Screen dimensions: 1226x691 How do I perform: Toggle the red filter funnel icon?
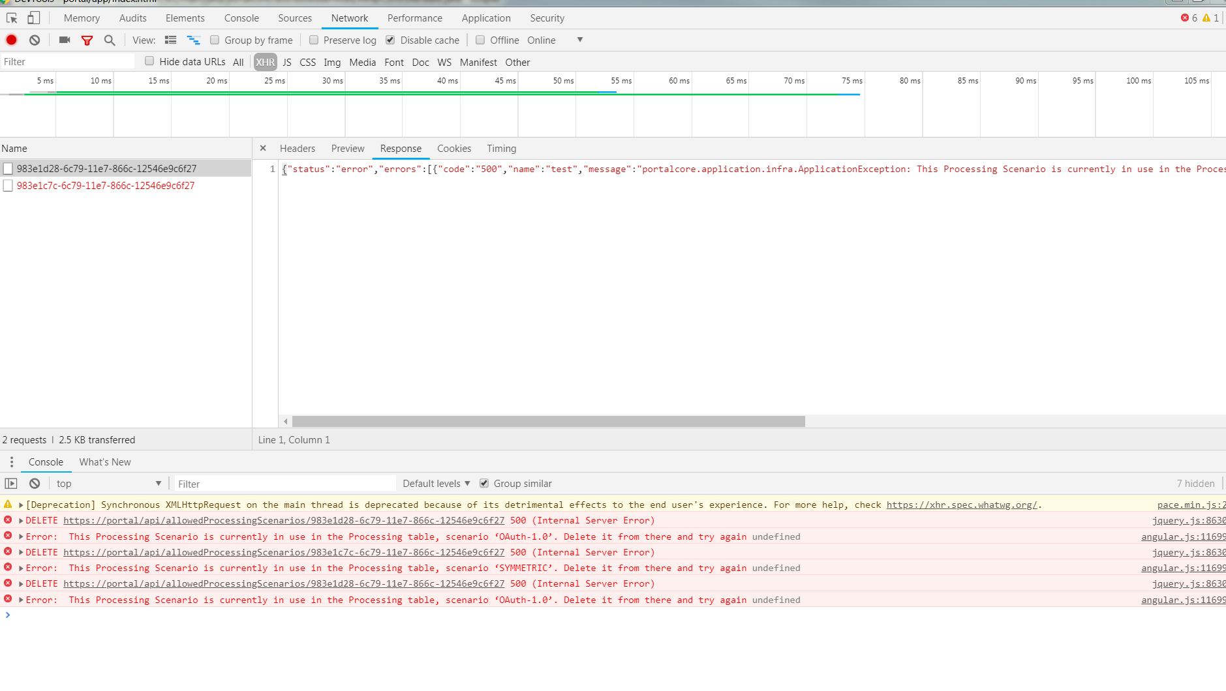pos(87,40)
